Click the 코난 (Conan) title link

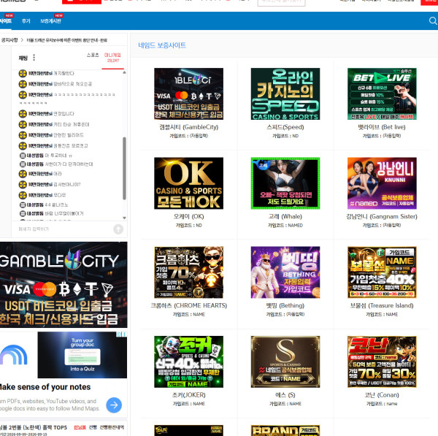(x=382, y=395)
